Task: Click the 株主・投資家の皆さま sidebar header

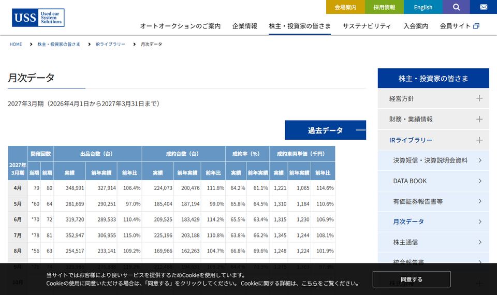Action: pos(433,78)
